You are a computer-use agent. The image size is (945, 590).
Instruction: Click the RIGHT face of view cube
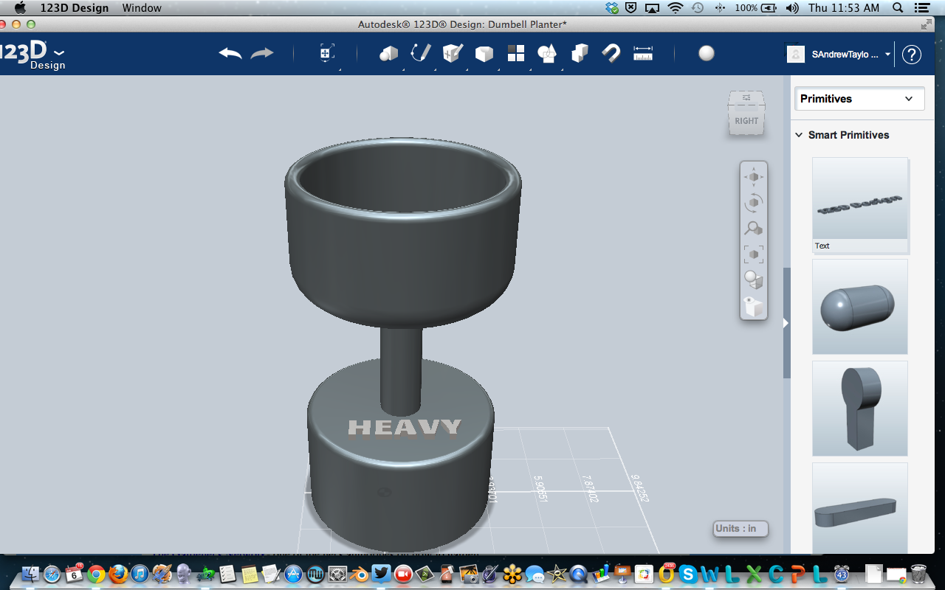click(x=746, y=121)
